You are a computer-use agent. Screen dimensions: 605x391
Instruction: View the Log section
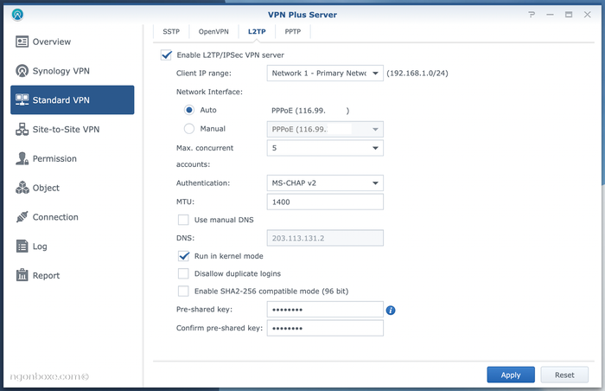tap(72, 247)
